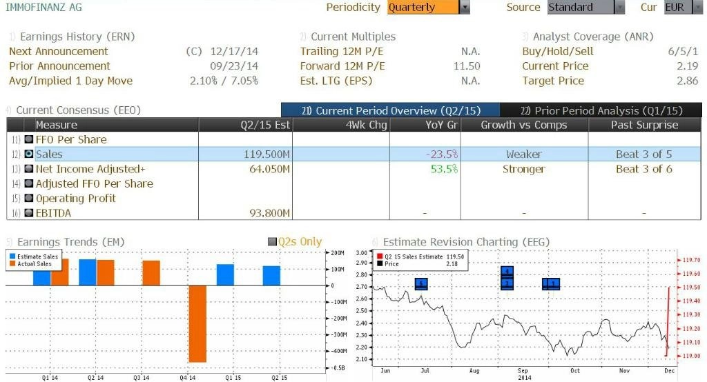
Task: Select the Adjusted FFO Per Share radio button
Action: tap(29, 183)
